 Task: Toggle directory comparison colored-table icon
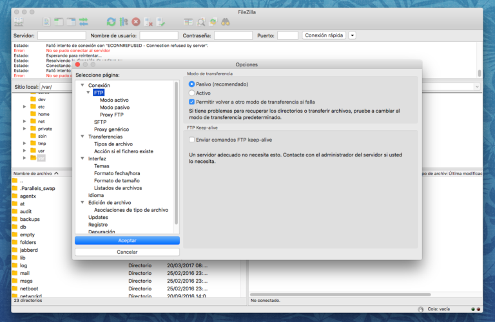[x=188, y=22]
